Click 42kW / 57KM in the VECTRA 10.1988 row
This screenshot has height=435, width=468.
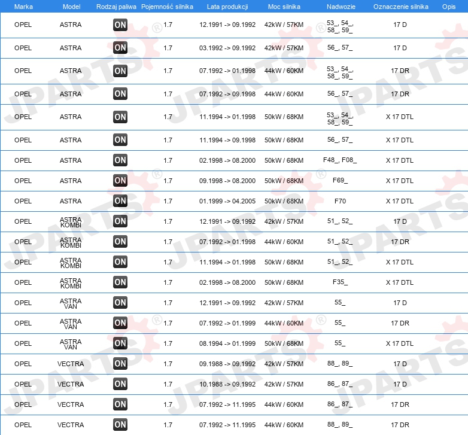(x=284, y=384)
